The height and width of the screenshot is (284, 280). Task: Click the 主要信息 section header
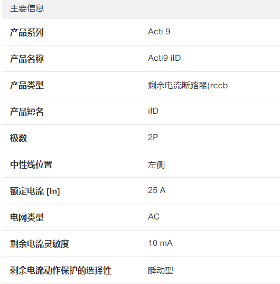pos(27,8)
